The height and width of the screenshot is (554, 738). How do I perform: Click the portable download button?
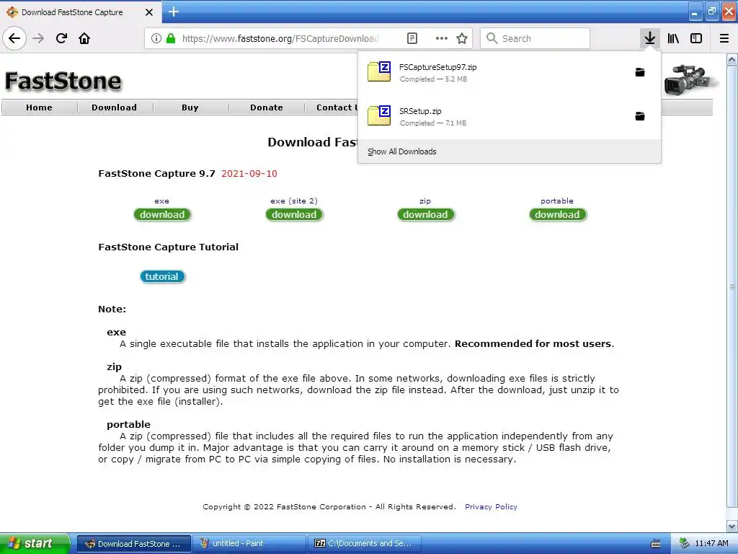[x=557, y=214]
